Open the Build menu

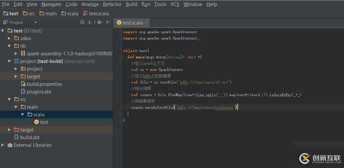[x=131, y=4]
